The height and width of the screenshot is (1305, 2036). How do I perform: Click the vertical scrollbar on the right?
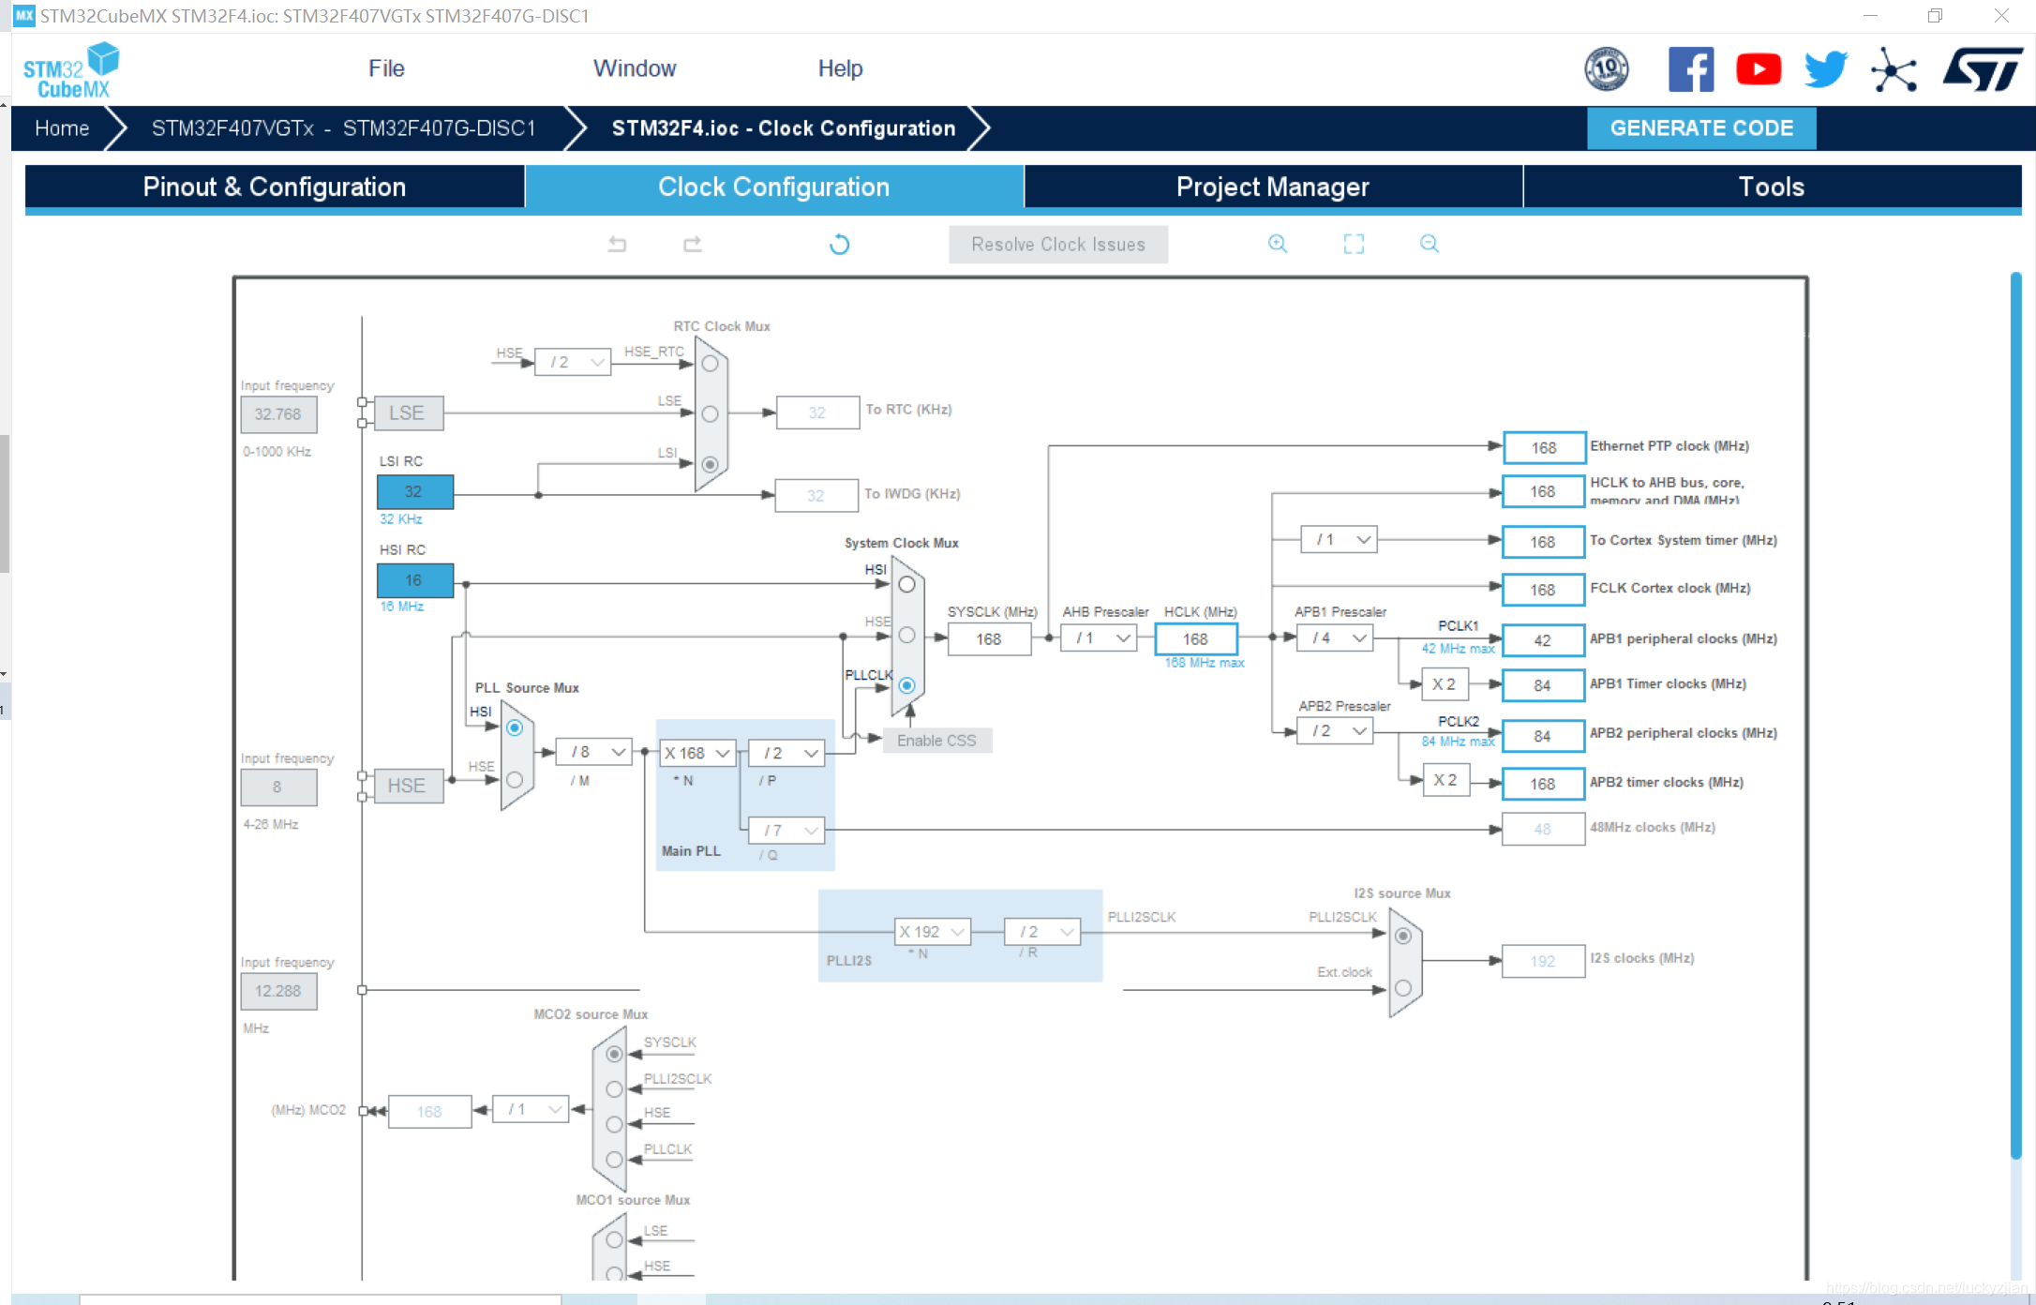[x=2015, y=712]
